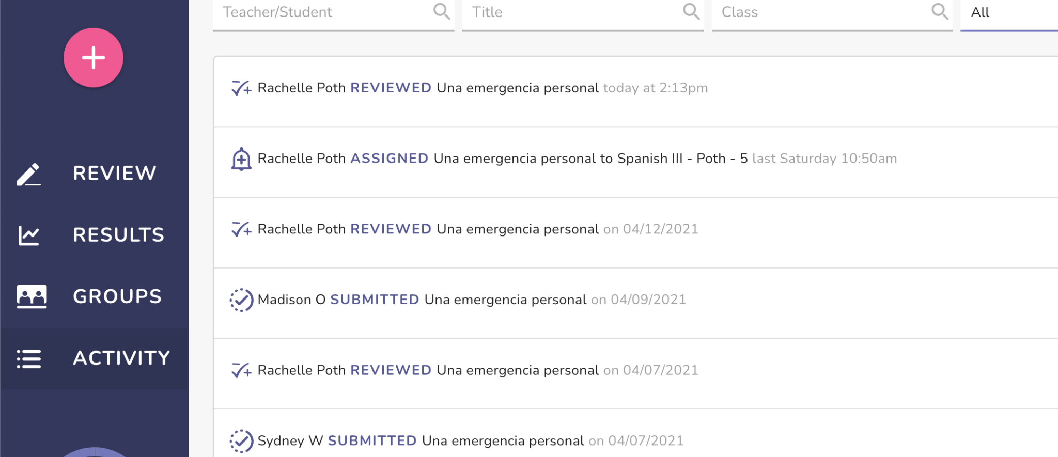Click the pink plus create button
This screenshot has width=1058, height=457.
coord(93,58)
